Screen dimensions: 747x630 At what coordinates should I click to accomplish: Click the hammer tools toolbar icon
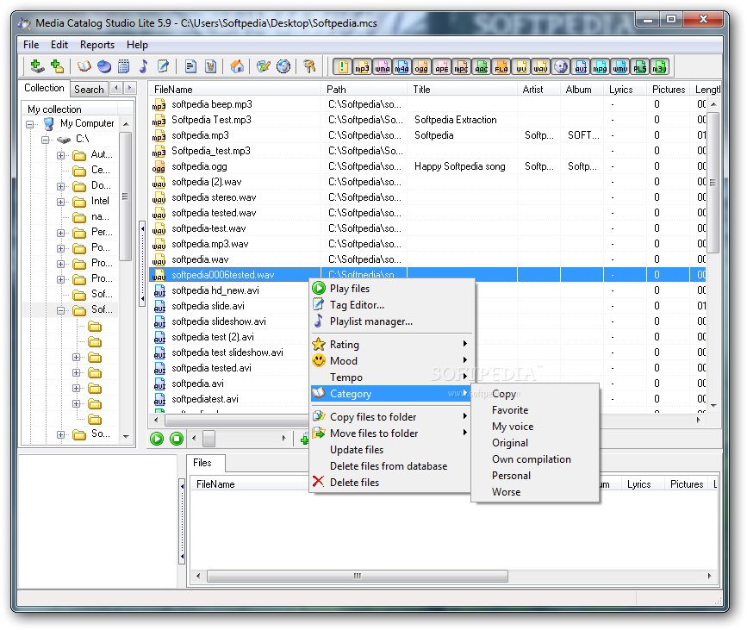[x=310, y=66]
